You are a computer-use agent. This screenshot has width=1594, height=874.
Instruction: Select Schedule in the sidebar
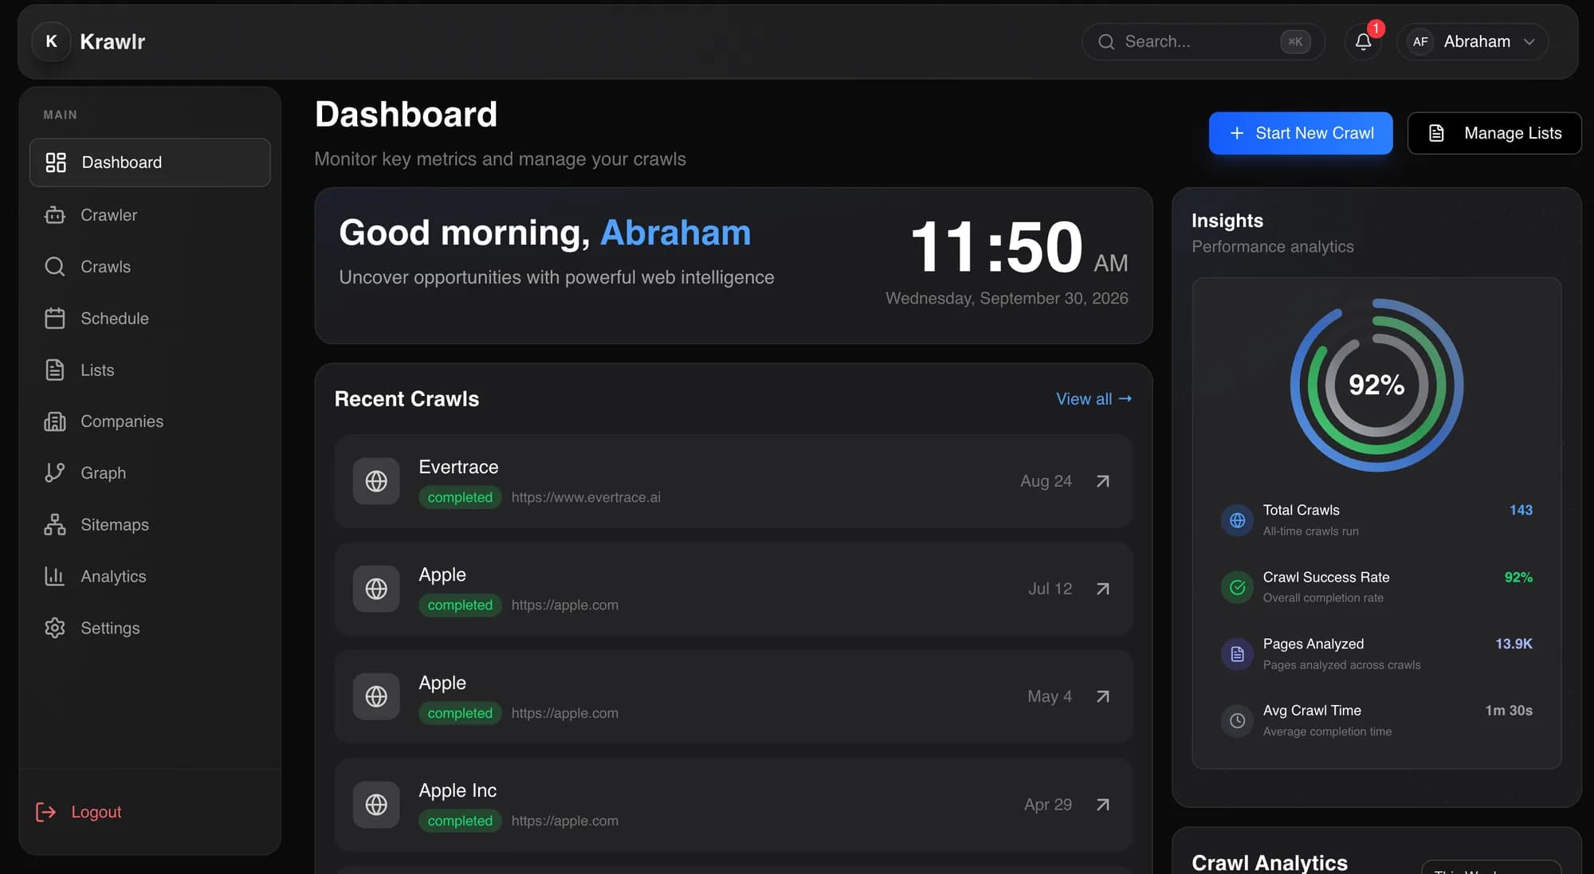[150, 319]
